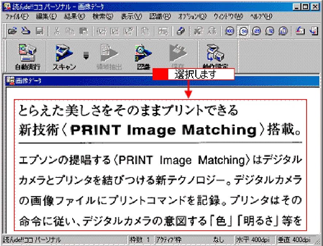The image size is (323, 246).
Task: Rotate image left icon
Action: tap(300, 31)
